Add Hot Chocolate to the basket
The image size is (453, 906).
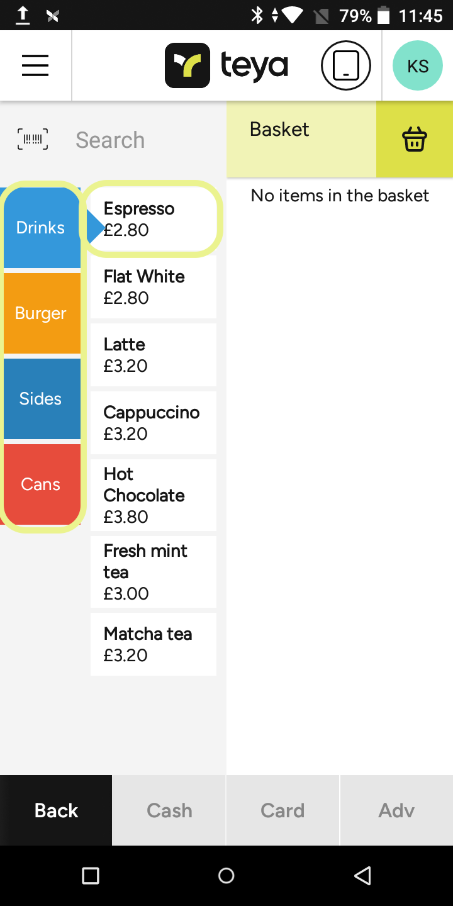click(x=154, y=495)
